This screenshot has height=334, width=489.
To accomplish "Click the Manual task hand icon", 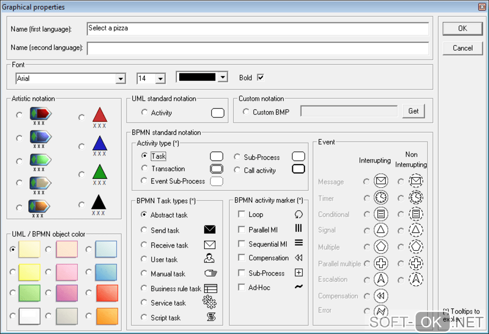I will (x=210, y=273).
